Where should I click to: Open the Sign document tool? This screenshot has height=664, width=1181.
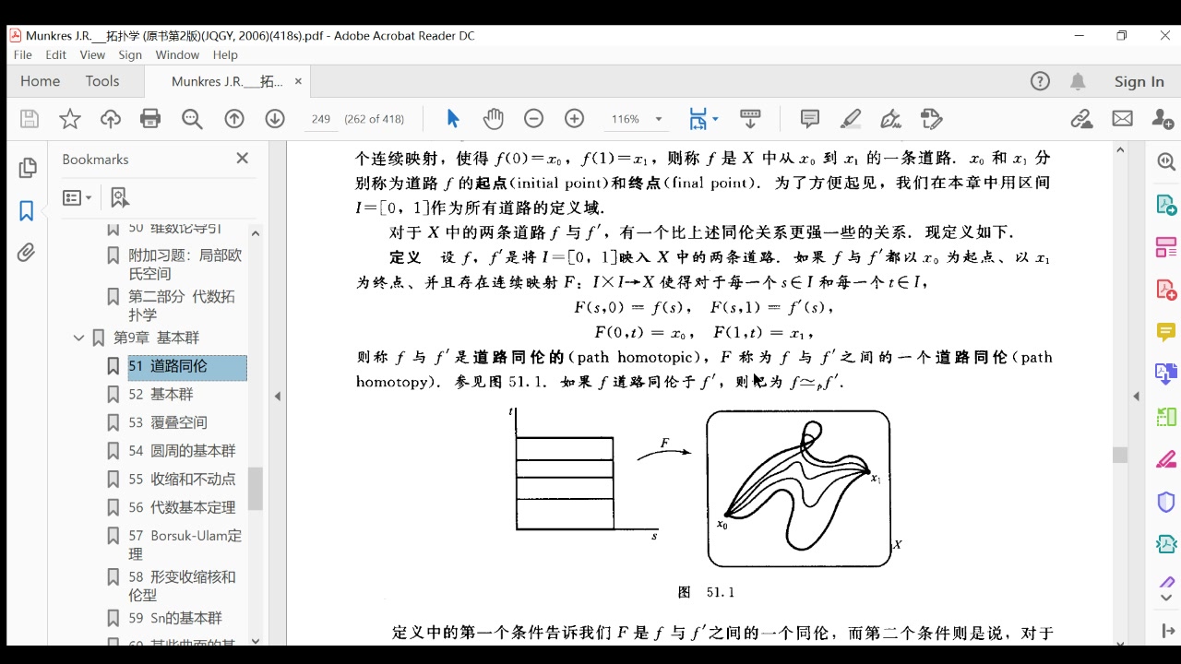(891, 119)
